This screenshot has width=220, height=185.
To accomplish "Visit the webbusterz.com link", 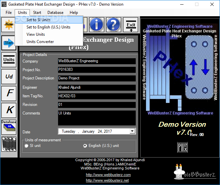I will (108, 175).
